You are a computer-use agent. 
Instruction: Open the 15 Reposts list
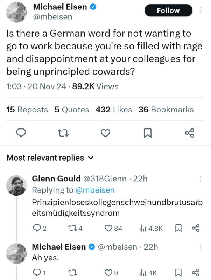click(27, 110)
